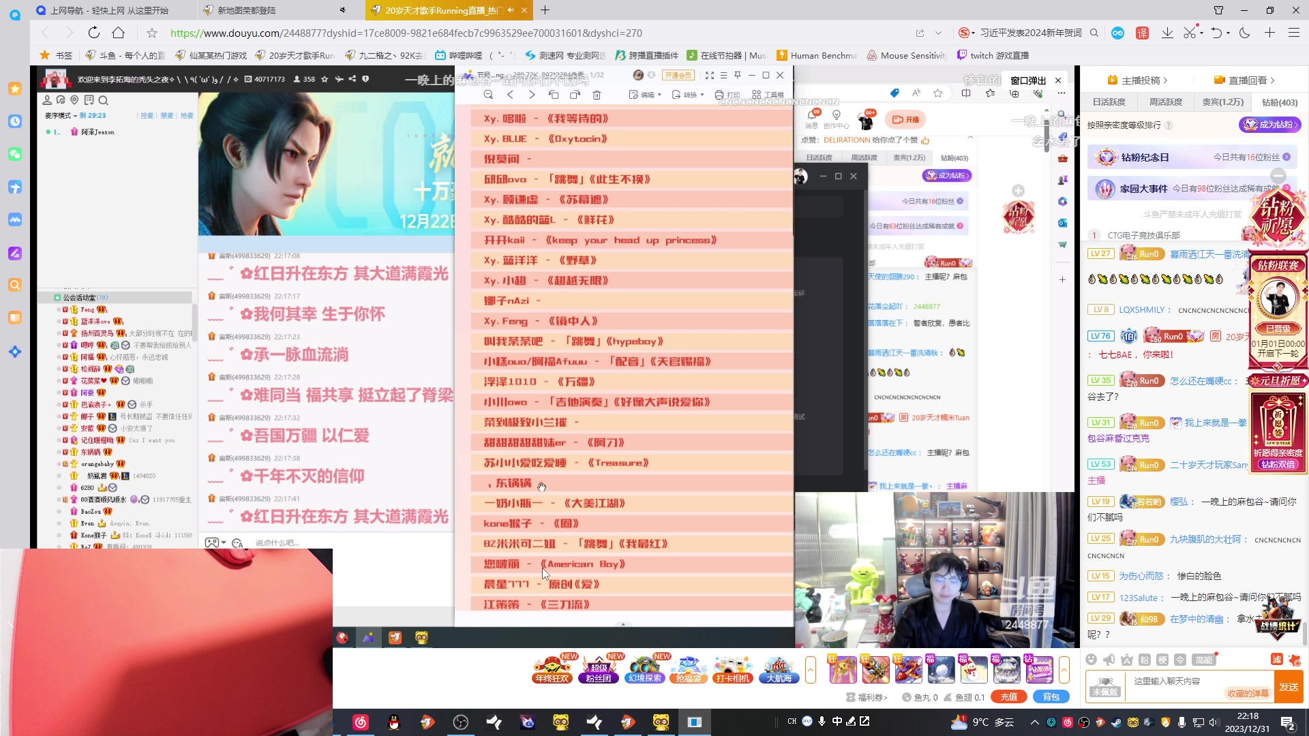This screenshot has height=736, width=1309.
Task: Click the 充值 recharge button
Action: (1010, 696)
